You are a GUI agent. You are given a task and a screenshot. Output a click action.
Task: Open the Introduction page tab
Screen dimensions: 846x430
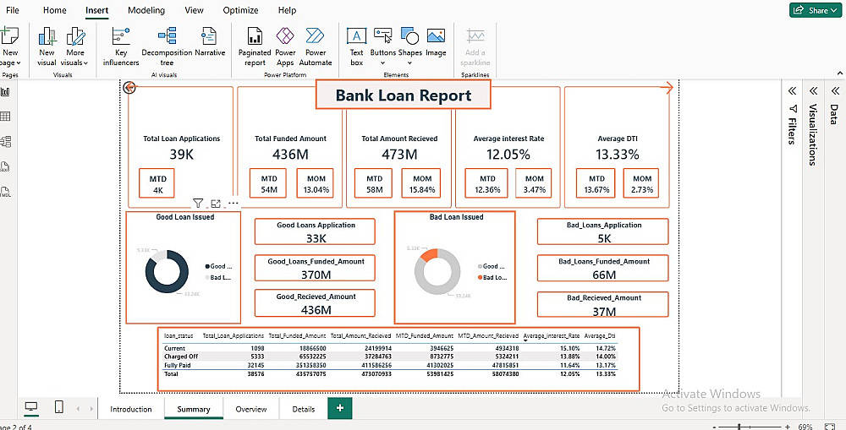pyautogui.click(x=131, y=409)
